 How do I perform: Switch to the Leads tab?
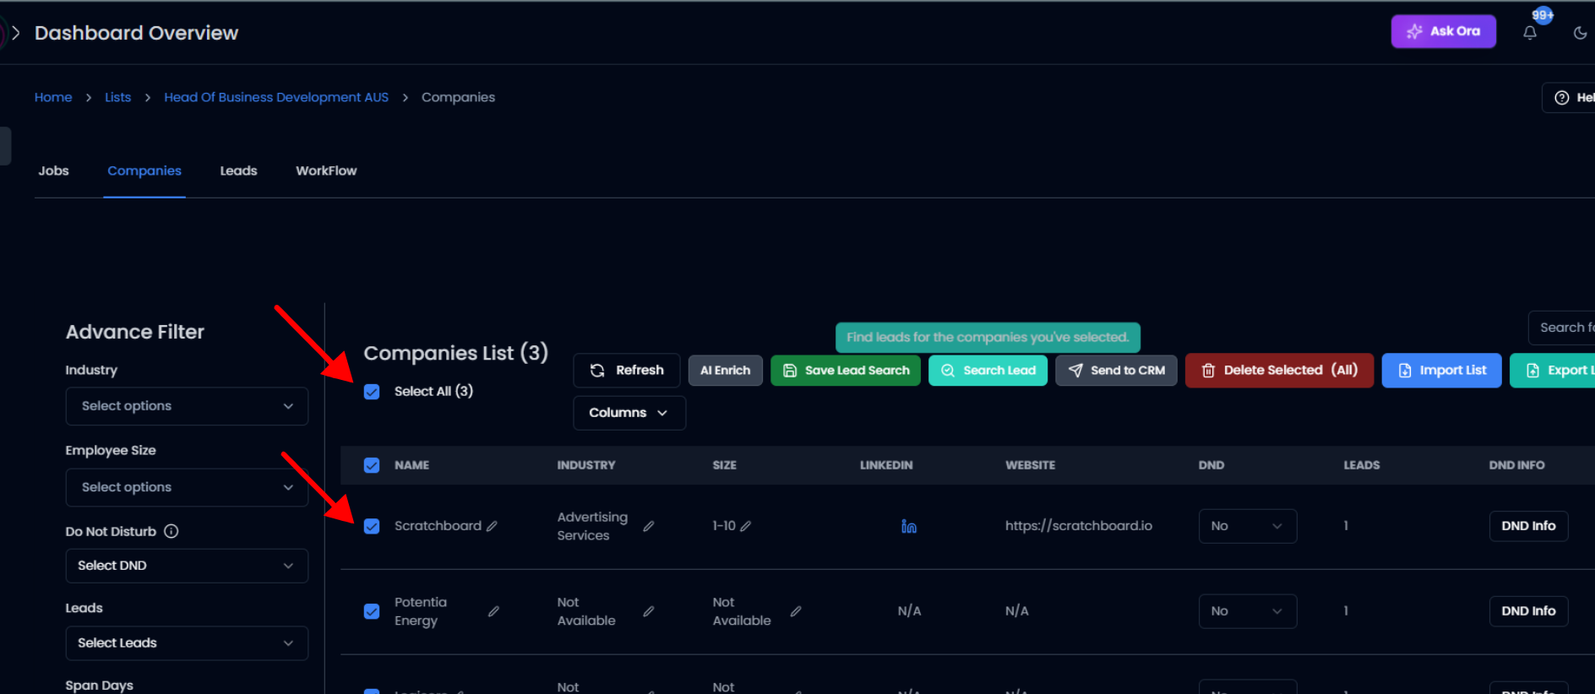click(238, 171)
